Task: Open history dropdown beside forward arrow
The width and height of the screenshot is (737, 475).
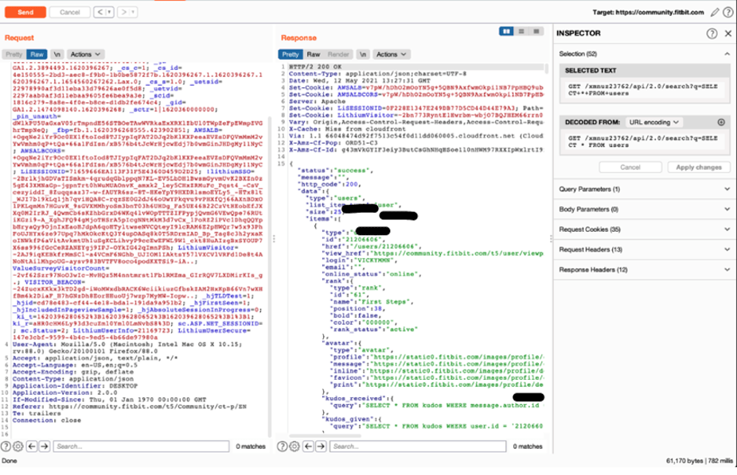Action: click(x=134, y=12)
